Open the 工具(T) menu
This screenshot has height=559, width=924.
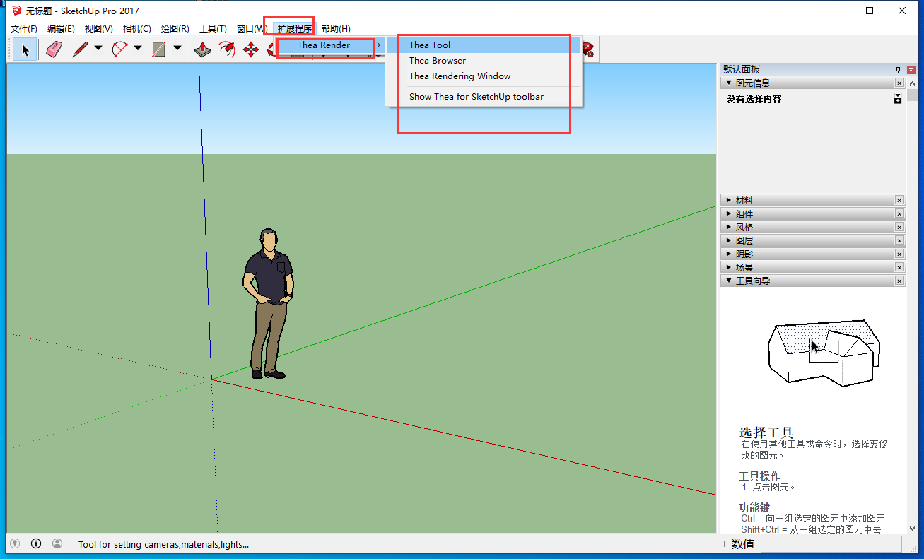point(213,29)
